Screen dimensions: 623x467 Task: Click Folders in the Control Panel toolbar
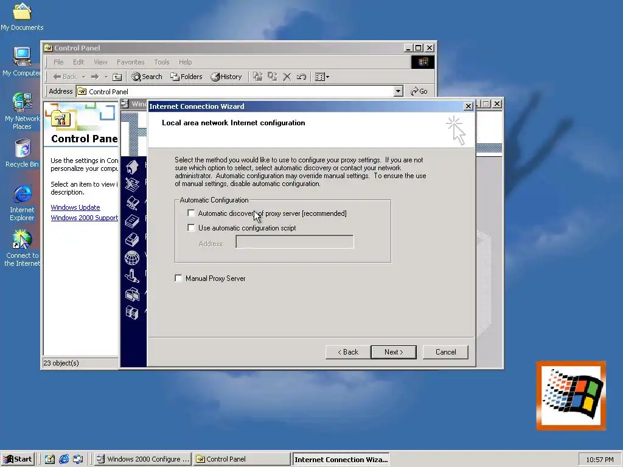186,77
